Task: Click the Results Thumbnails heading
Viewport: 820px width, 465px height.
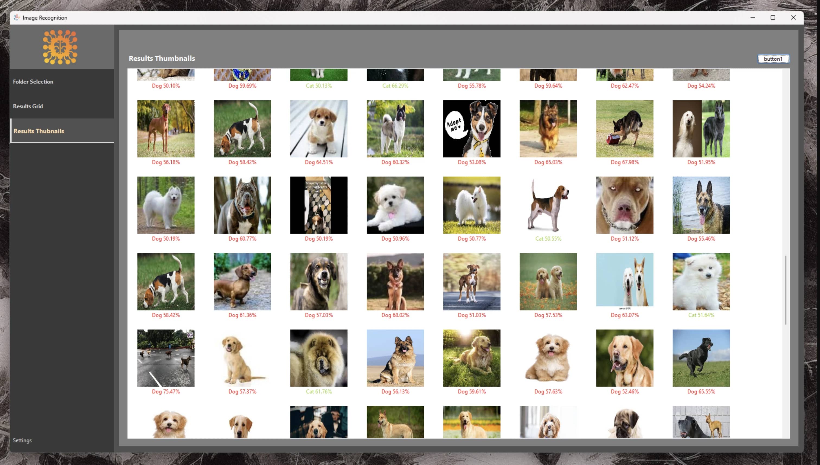Action: click(x=162, y=59)
